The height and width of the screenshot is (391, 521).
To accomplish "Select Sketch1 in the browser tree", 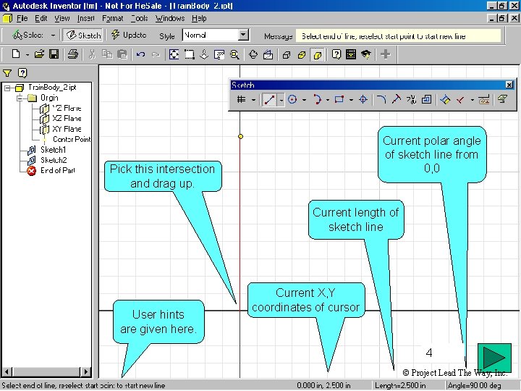I will [x=53, y=150].
